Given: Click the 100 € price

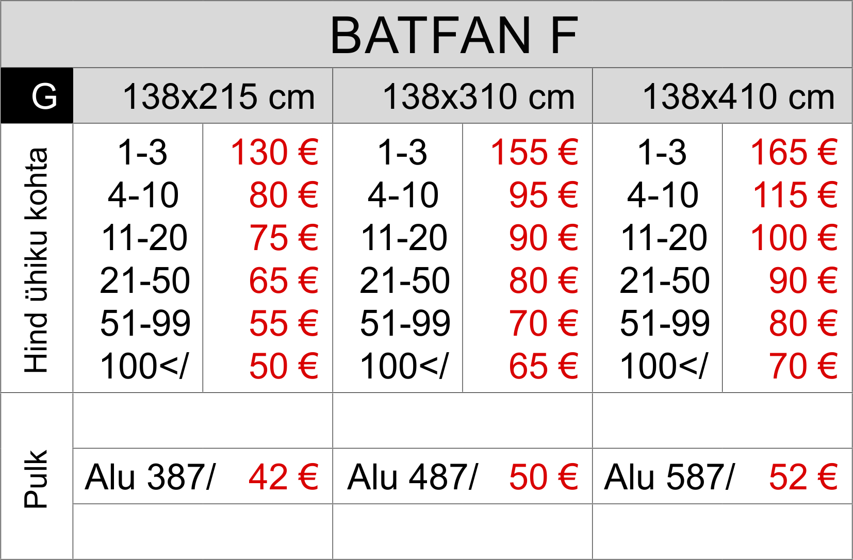Looking at the screenshot, I should click(794, 238).
